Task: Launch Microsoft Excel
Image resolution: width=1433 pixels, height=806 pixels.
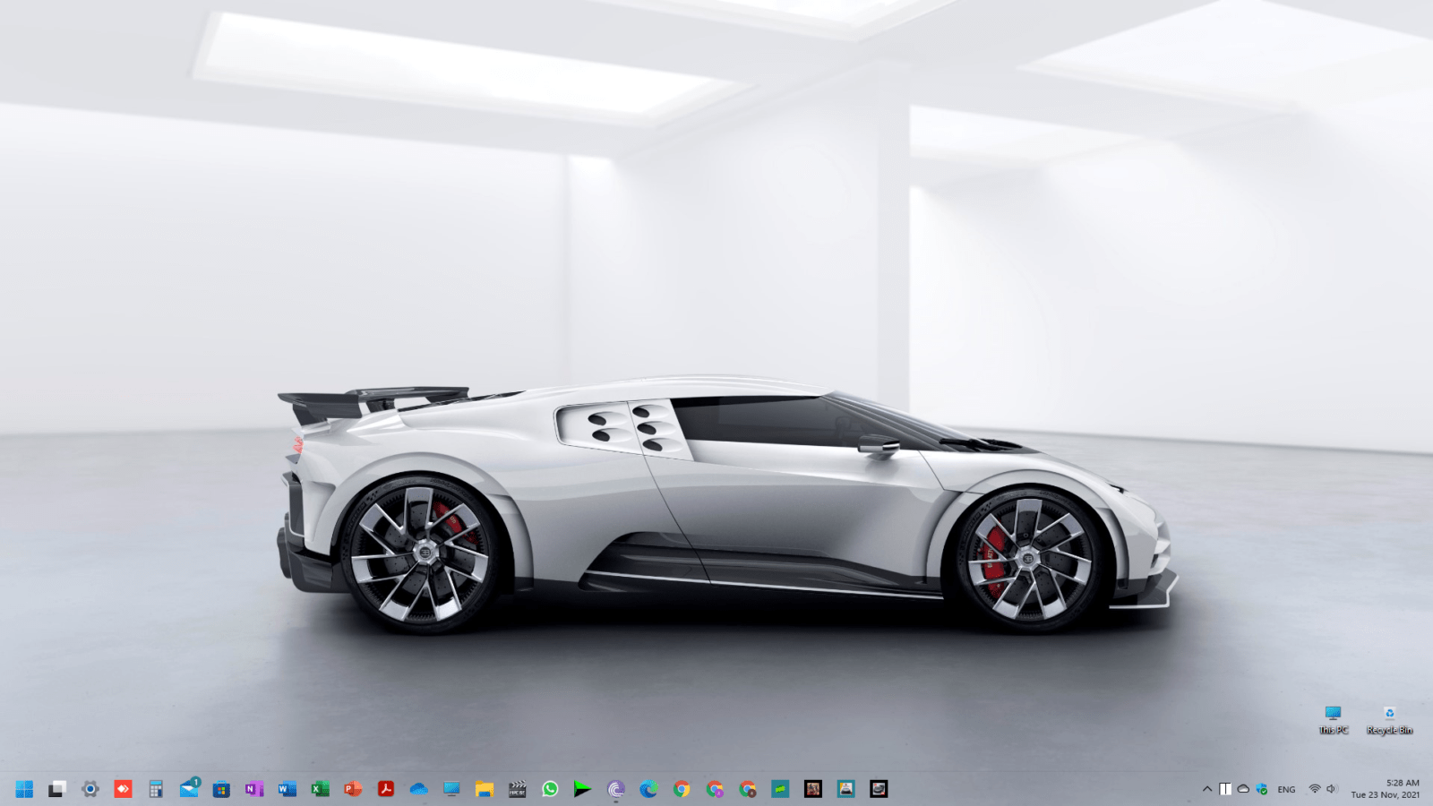Action: coord(320,789)
